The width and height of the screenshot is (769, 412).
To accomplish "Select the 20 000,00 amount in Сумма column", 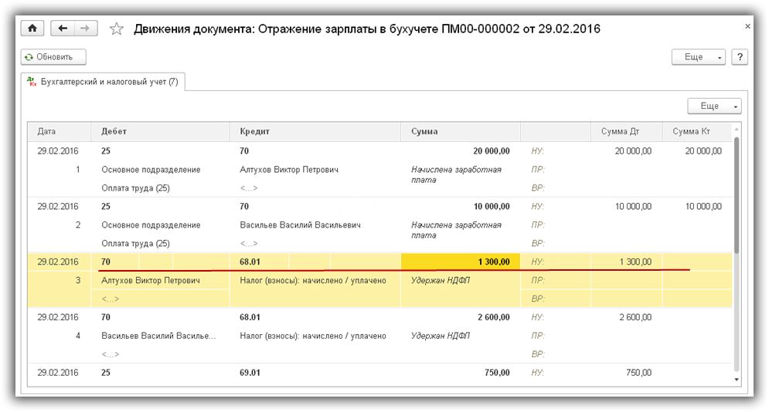I will tap(492, 151).
